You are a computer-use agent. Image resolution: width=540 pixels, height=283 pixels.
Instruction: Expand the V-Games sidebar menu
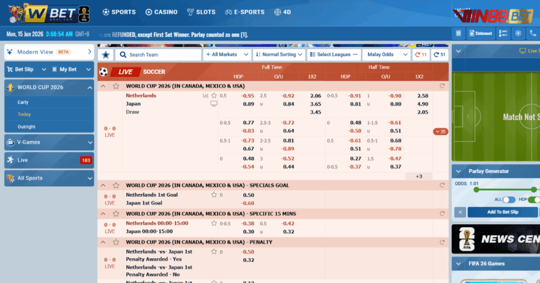point(49,142)
